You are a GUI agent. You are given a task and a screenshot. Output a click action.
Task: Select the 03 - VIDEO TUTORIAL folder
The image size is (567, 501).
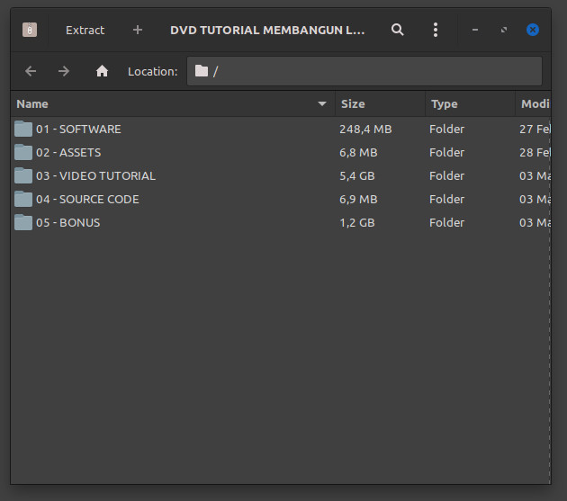tap(95, 175)
